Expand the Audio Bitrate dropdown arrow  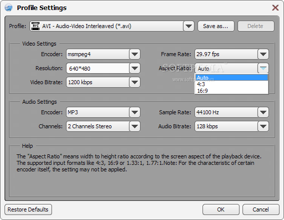click(263, 126)
